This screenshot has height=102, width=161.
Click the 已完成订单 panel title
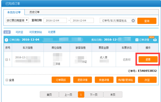pos(13,4)
